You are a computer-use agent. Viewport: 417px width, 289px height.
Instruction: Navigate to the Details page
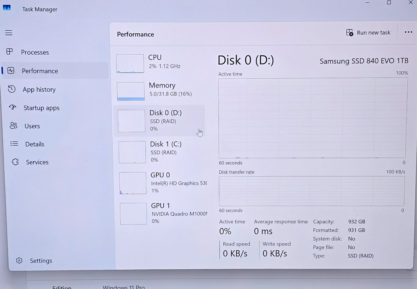click(x=35, y=144)
